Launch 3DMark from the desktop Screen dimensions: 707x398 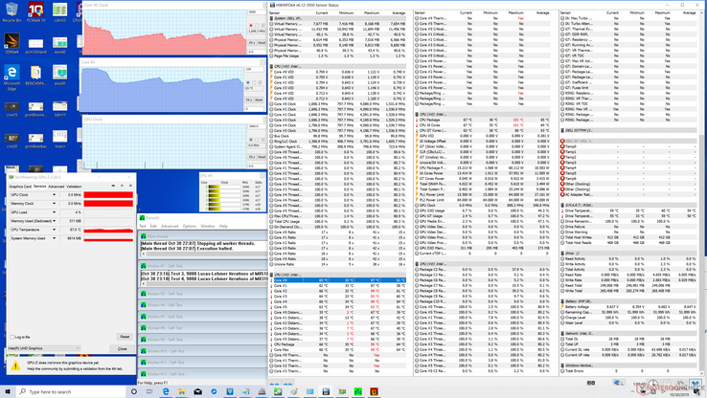point(11,42)
